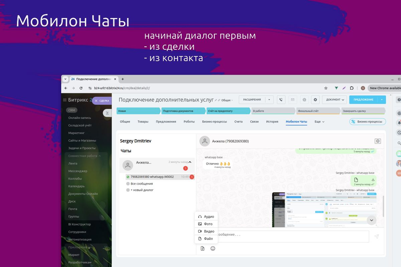Open the Предложение button dropdown arrow
The width and height of the screenshot is (401, 267).
pos(382,99)
